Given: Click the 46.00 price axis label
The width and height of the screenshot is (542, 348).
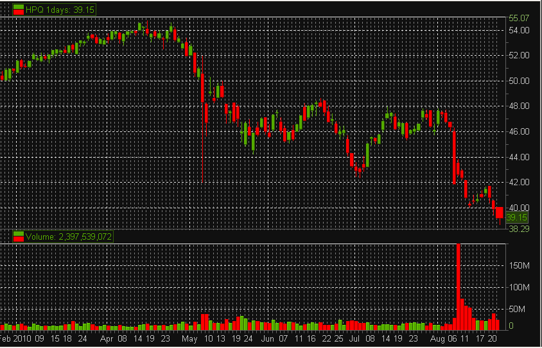Looking at the screenshot, I should 519,131.
